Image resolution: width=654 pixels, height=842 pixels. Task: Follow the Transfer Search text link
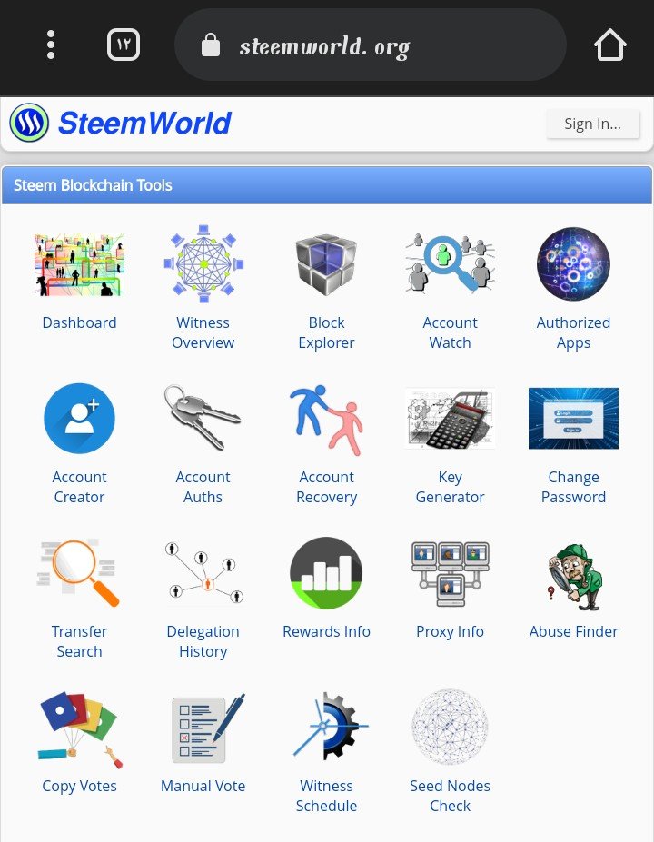pos(79,641)
